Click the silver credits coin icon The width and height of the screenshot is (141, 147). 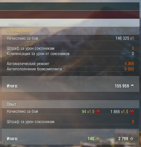click(132, 86)
